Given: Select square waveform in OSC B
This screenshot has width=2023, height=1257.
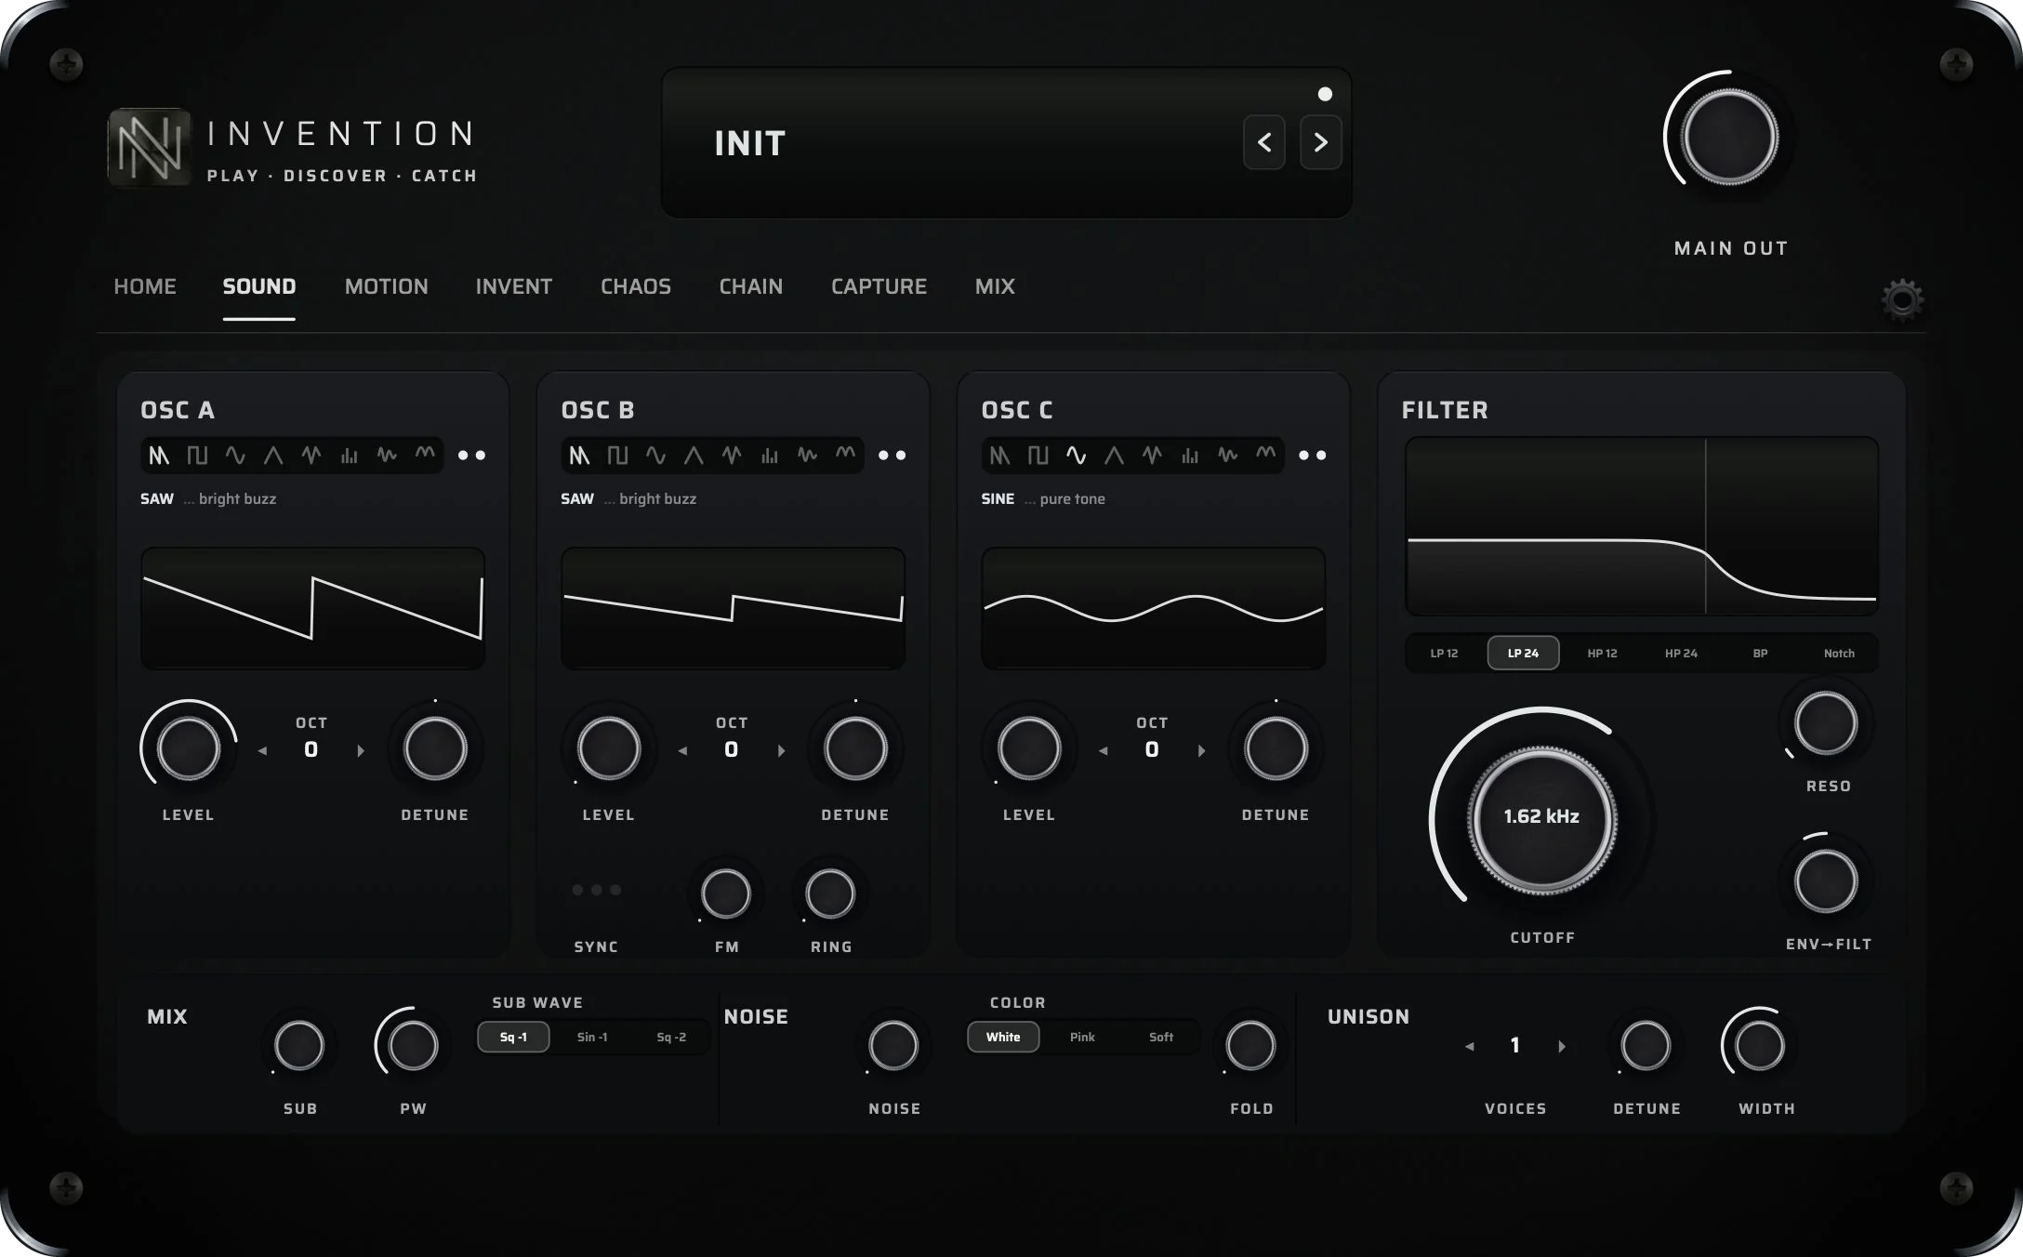Looking at the screenshot, I should pos(617,456).
